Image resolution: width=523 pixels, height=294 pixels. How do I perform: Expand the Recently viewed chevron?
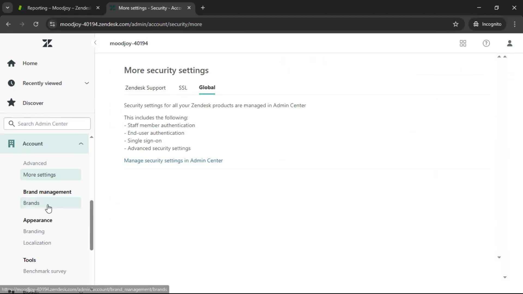(87, 83)
